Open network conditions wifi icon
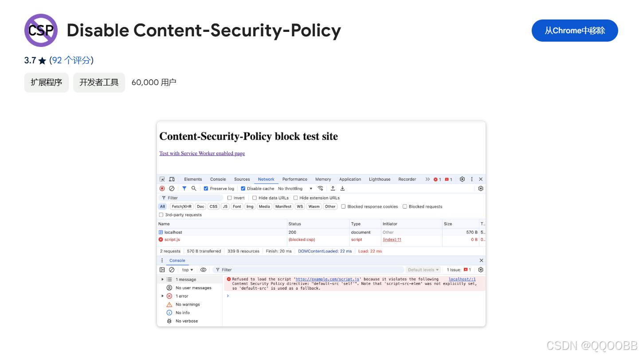Screen dimensions: 639x357 click(321, 189)
